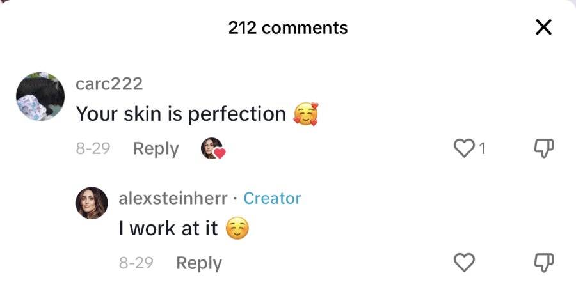Click the smiling-face-with-hearts emoji in carc222's comment
Screen dimensions: 576x294
306,114
